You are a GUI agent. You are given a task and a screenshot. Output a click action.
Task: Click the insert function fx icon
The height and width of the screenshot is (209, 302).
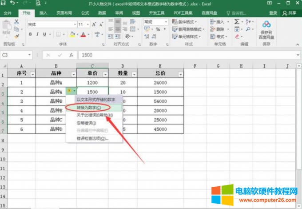click(71, 55)
